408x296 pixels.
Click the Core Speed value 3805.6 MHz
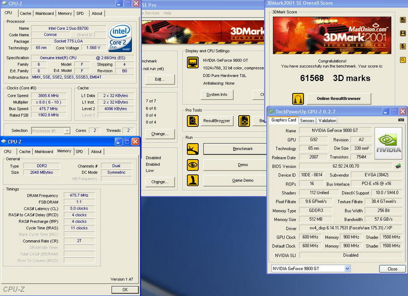click(48, 95)
